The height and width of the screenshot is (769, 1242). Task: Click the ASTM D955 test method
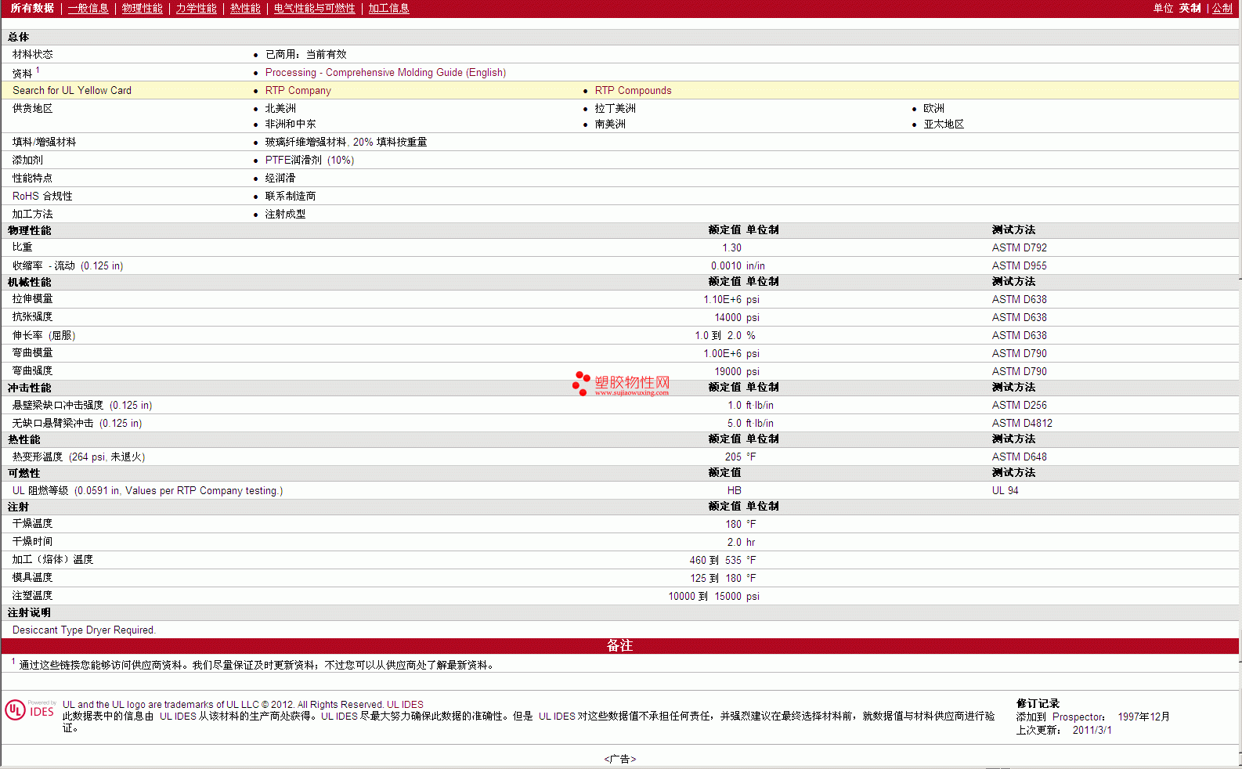click(1019, 265)
